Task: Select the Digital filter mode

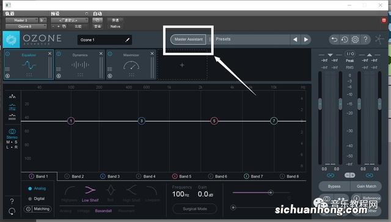Action: (x=37, y=199)
